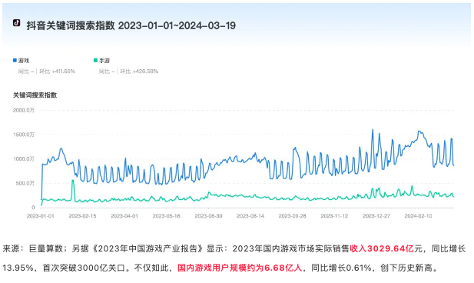Click the 2023-08-14 x-axis date
This screenshot has height=283, width=474.
pos(250,216)
